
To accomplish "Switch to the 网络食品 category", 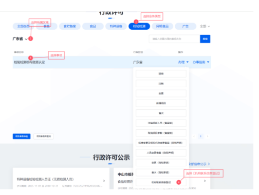I will click(x=162, y=26).
